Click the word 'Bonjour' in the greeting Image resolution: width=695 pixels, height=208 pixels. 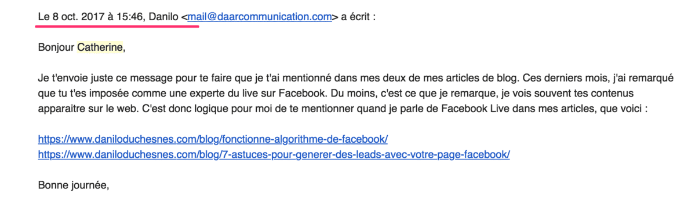(56, 48)
